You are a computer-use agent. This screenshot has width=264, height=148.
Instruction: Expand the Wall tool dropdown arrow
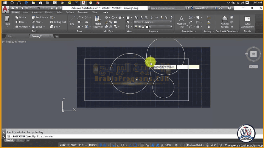(x=26, y=17)
